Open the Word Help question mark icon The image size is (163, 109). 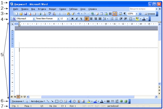(x=140, y=14)
